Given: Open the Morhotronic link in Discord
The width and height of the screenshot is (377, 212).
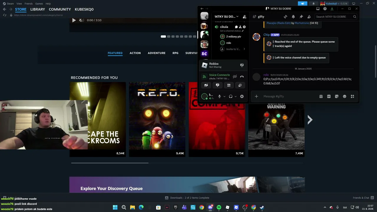Looking at the screenshot, I should (x=302, y=23).
